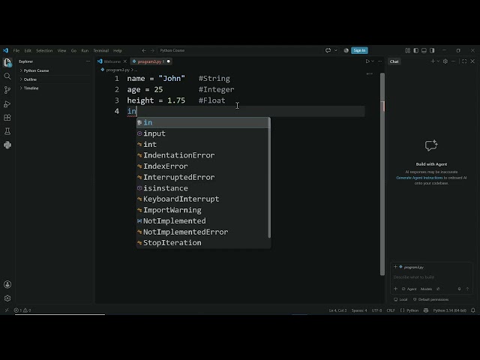
Task: Open Explorer panel more actions ellipsis
Action: point(88,61)
